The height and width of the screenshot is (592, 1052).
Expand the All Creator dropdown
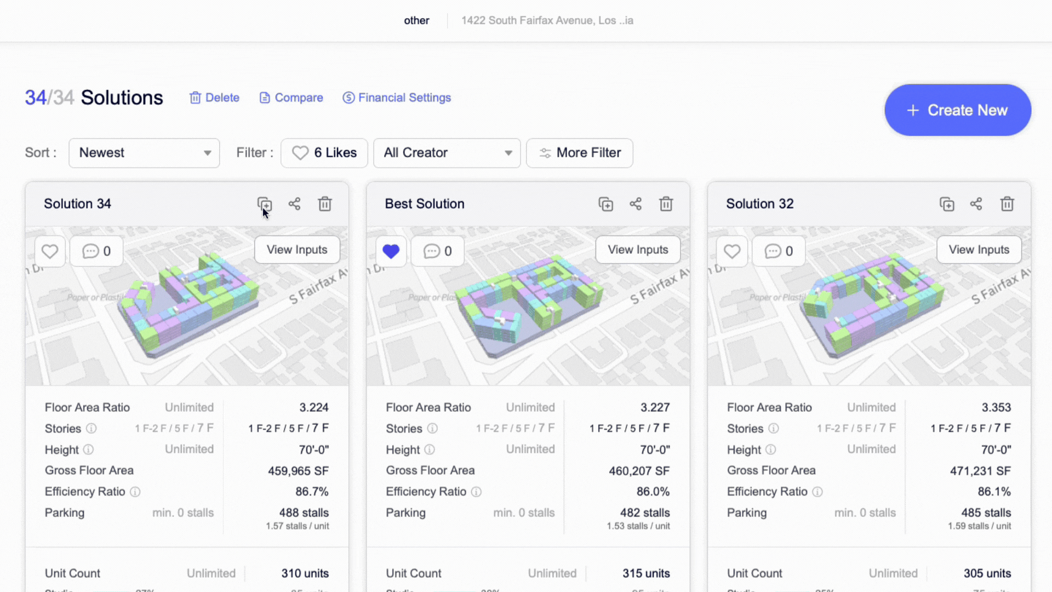click(x=447, y=153)
